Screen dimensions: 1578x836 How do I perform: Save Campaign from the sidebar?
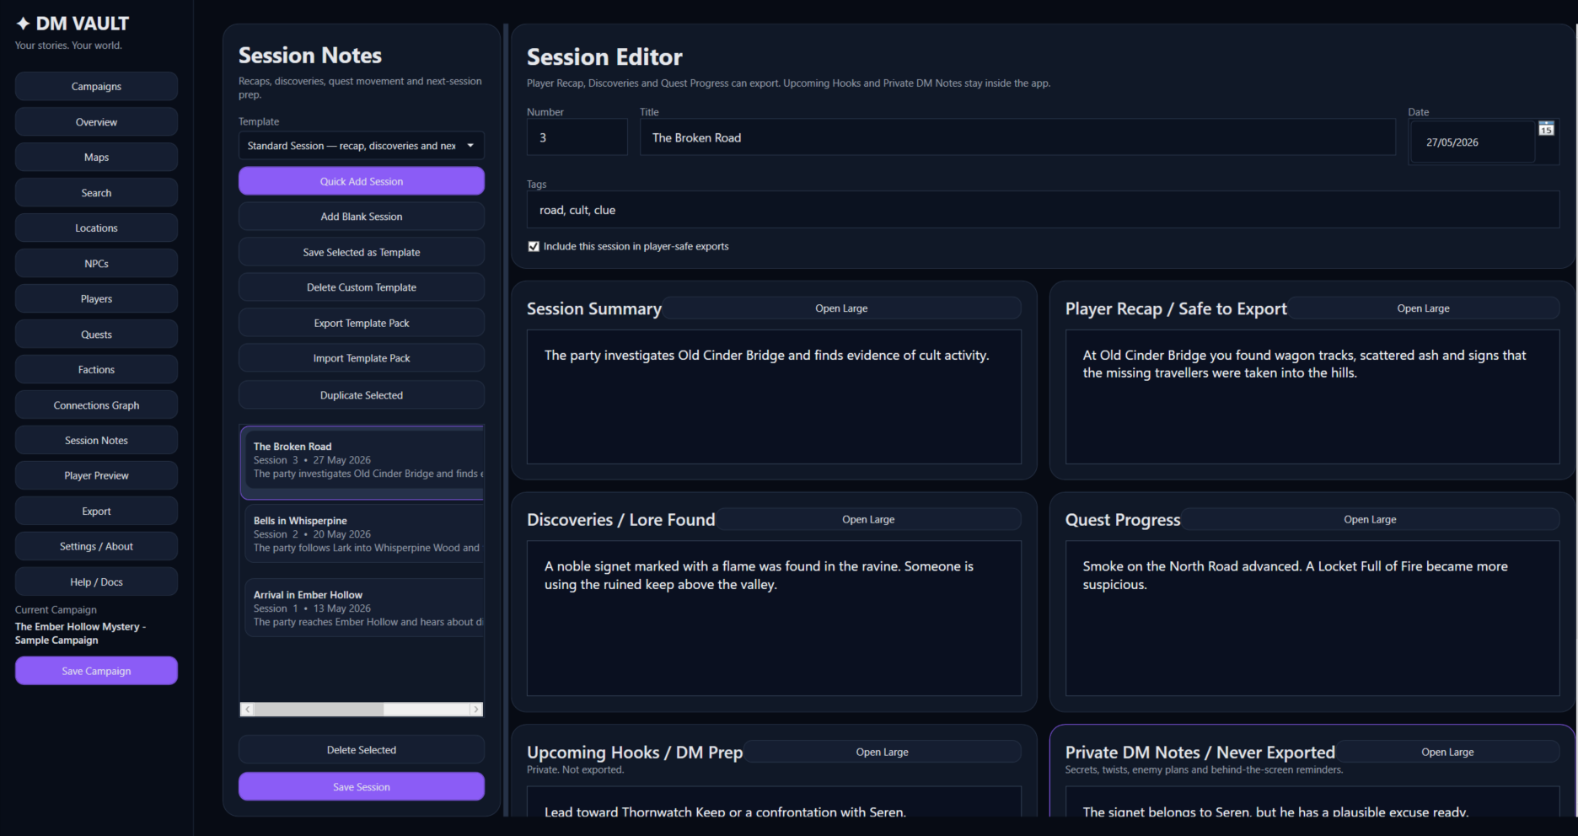tap(96, 672)
